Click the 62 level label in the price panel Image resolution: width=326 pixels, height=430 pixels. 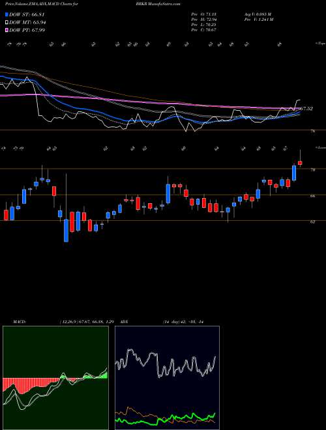point(313,222)
